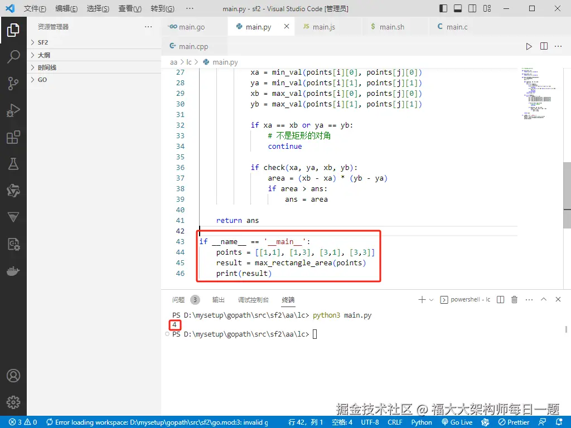
Task: Change language mode Python in status bar
Action: pyautogui.click(x=422, y=422)
